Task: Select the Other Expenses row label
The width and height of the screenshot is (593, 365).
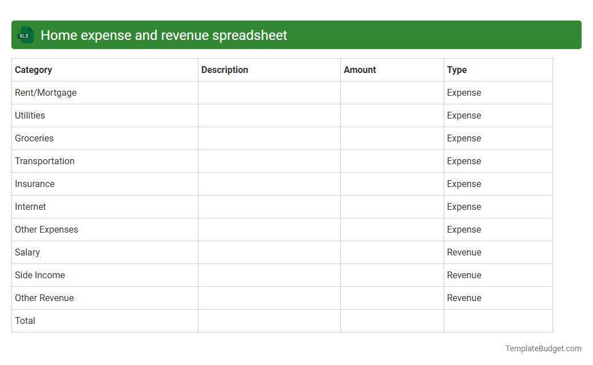Action: pyautogui.click(x=46, y=229)
